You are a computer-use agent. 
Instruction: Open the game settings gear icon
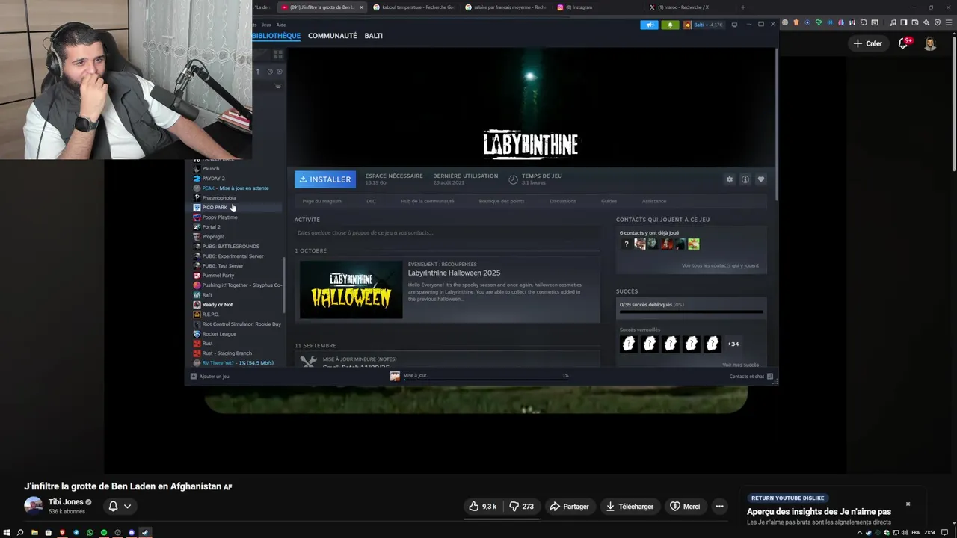pos(730,179)
